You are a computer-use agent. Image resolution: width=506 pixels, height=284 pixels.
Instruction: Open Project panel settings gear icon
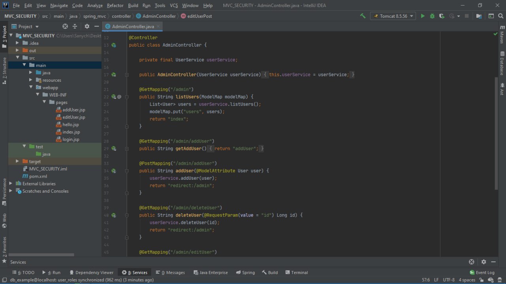(87, 26)
